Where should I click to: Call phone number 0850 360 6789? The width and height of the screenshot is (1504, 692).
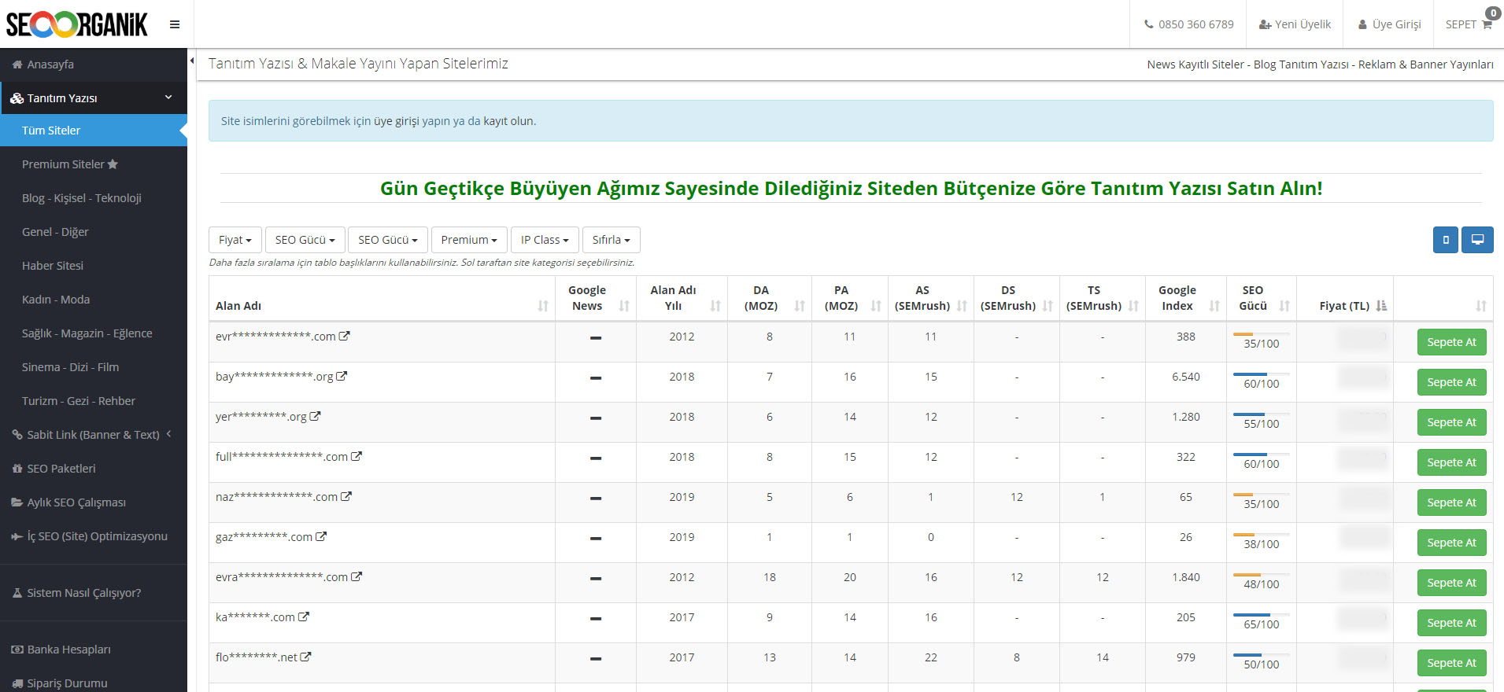[1188, 24]
